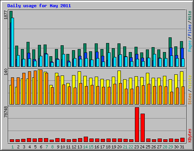Click the cyan Pages bar for day 18

109,60
